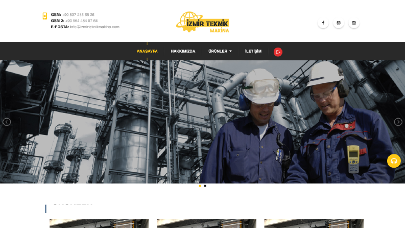
Task: Go to next slide with right arrow
Action: [x=398, y=122]
